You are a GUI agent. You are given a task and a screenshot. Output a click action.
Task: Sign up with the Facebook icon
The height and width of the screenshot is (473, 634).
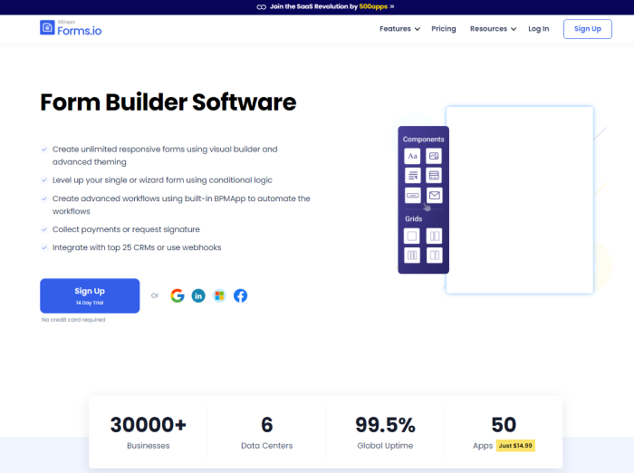[240, 295]
